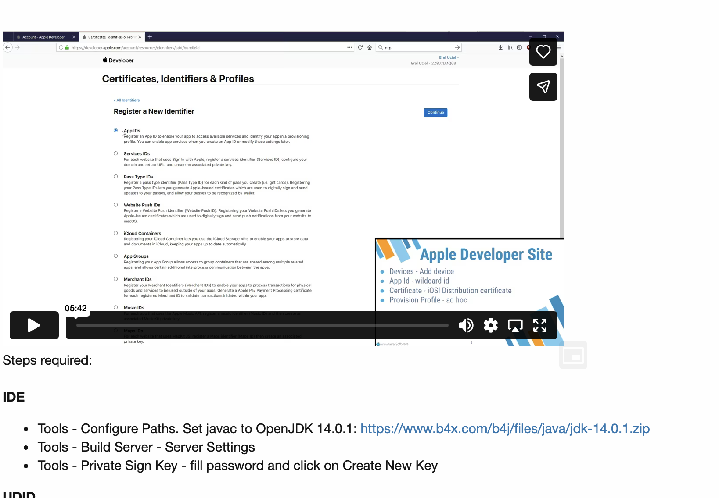Click the browser back arrow
Viewport: 719px width, 498px height.
(7, 47)
